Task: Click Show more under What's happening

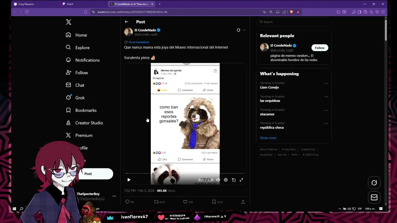Action: click(268, 138)
